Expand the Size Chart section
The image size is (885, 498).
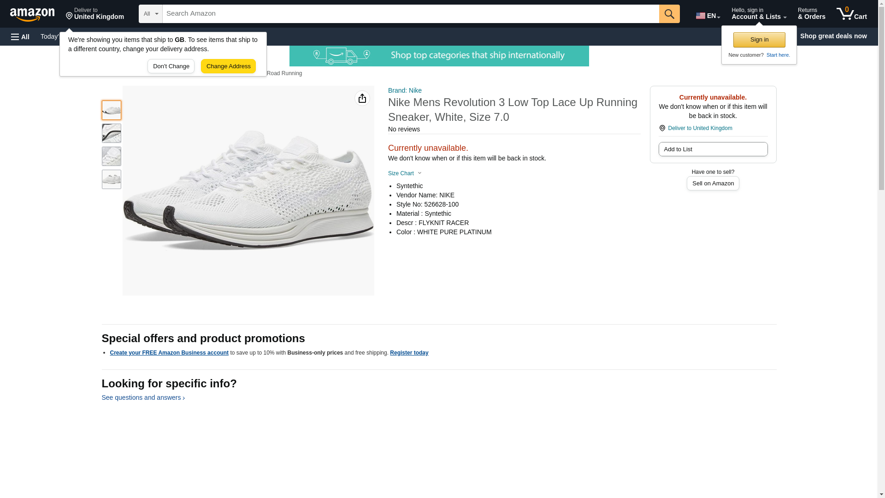(405, 173)
